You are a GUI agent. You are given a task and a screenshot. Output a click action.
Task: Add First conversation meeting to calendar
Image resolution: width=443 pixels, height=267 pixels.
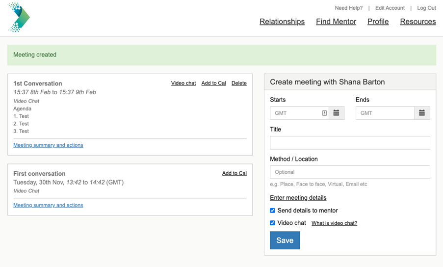234,173
